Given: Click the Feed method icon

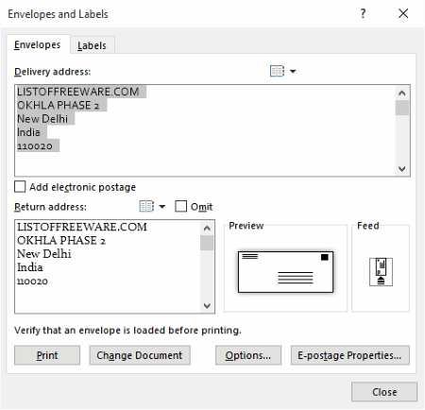Looking at the screenshot, I should point(381,272).
